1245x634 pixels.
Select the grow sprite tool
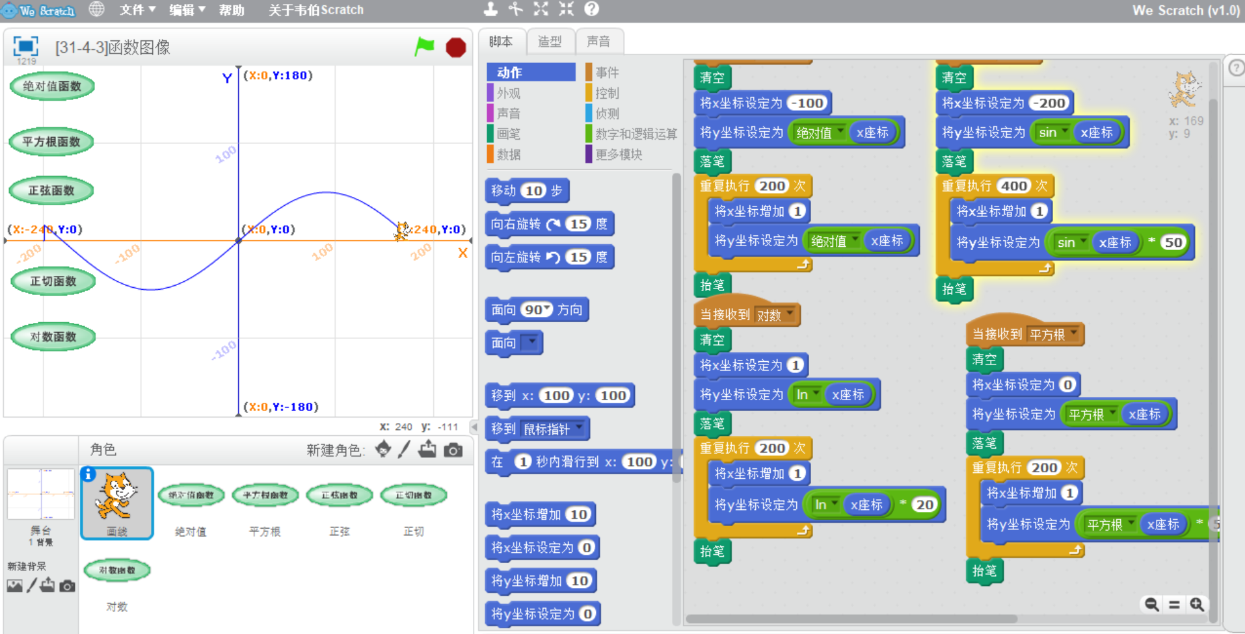pyautogui.click(x=541, y=9)
